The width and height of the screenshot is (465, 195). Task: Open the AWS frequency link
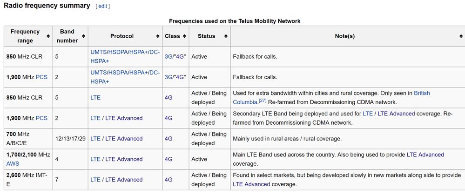click(x=13, y=163)
